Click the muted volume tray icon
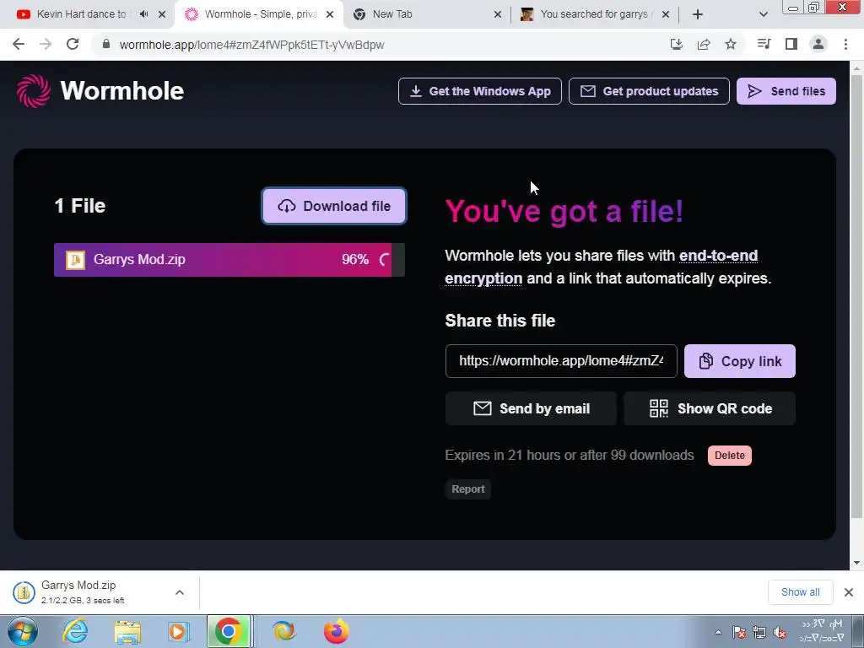The height and width of the screenshot is (648, 864). 779,632
